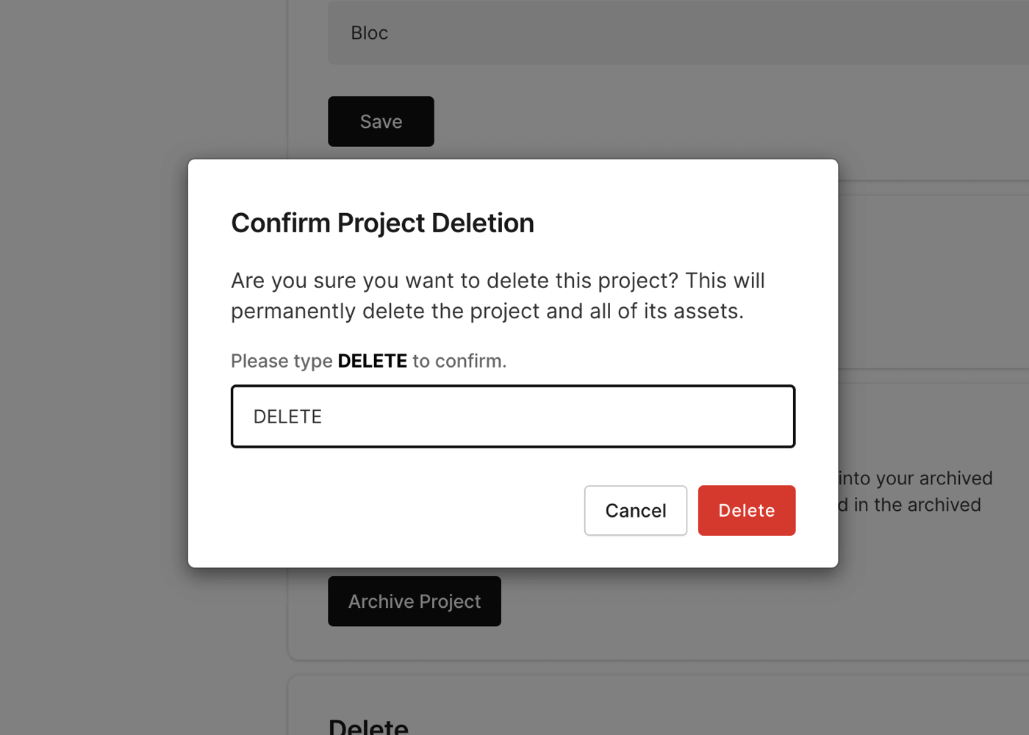1029x735 pixels.
Task: Click the Bloc name text field
Action: [661, 33]
